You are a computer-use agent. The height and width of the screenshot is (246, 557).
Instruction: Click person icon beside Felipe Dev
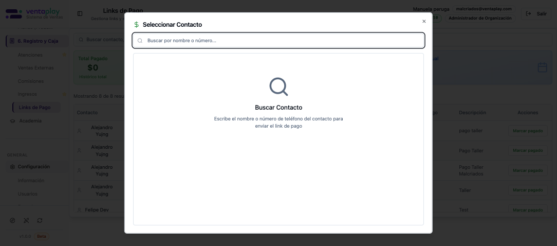click(79, 210)
